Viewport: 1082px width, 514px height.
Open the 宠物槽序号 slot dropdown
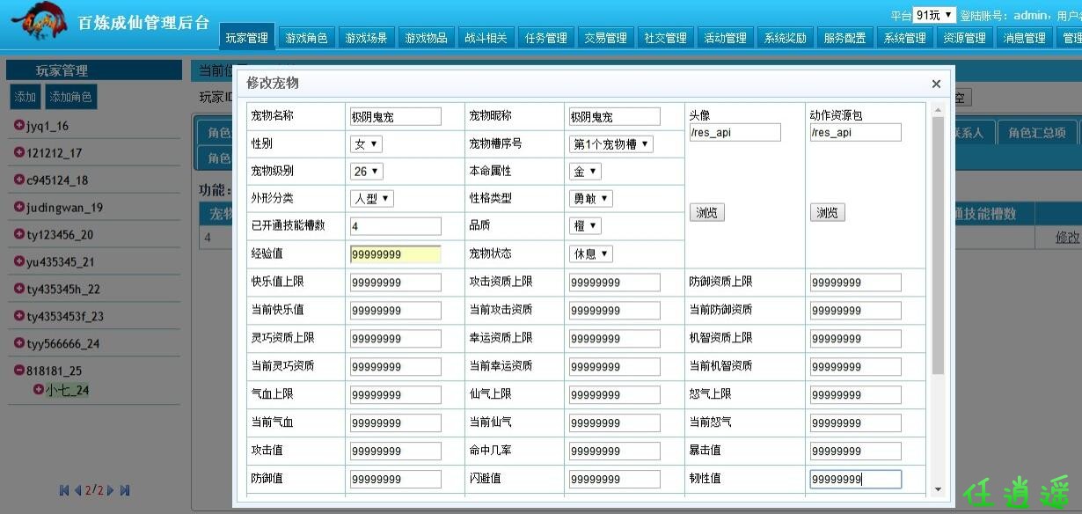click(x=611, y=143)
